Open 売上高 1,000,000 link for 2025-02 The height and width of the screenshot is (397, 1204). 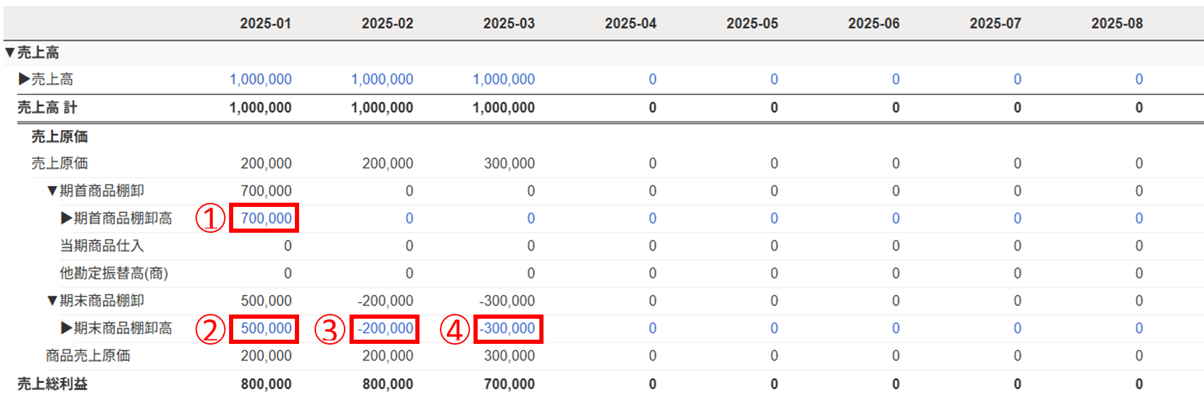click(382, 79)
